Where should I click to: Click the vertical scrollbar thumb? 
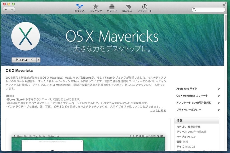coord(226,28)
